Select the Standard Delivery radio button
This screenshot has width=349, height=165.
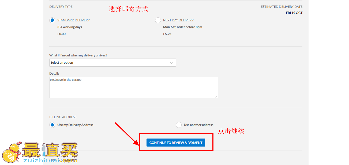pyautogui.click(x=52, y=20)
